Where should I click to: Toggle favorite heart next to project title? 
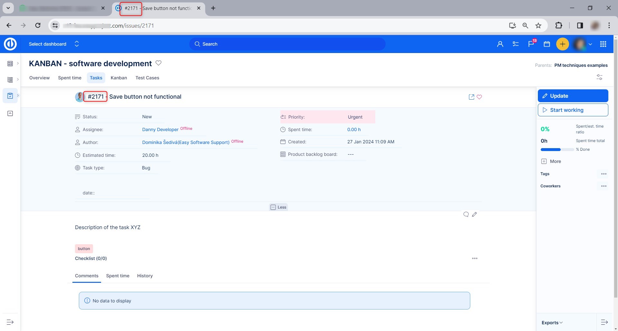pyautogui.click(x=158, y=63)
